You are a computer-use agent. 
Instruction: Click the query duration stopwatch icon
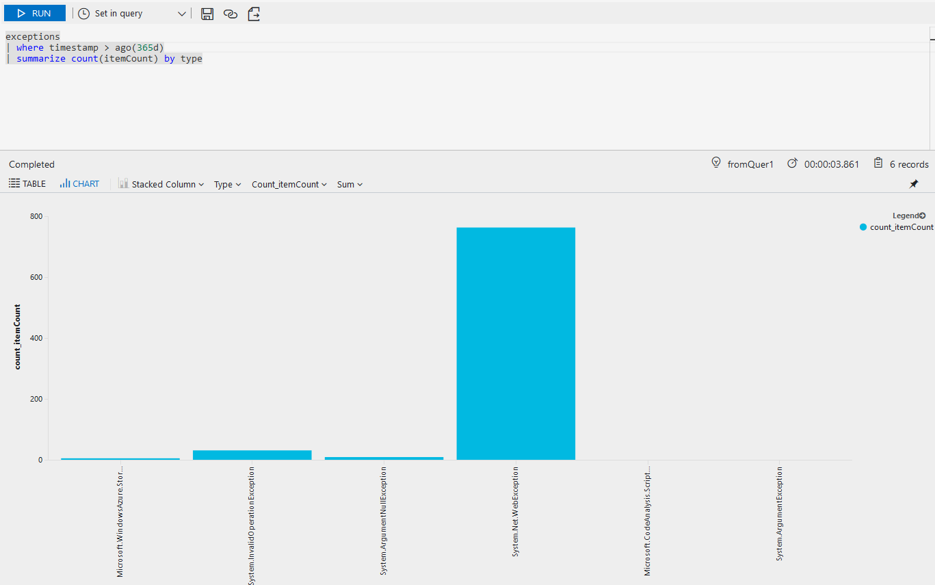pyautogui.click(x=793, y=164)
